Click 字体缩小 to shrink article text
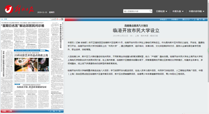This screenshot has height=114, width=209. pyautogui.click(x=174, y=20)
